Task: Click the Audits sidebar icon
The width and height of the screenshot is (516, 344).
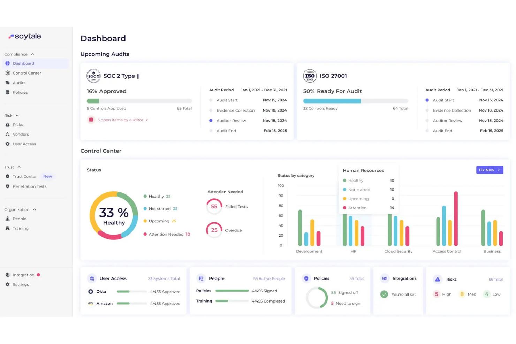Action: click(x=8, y=83)
